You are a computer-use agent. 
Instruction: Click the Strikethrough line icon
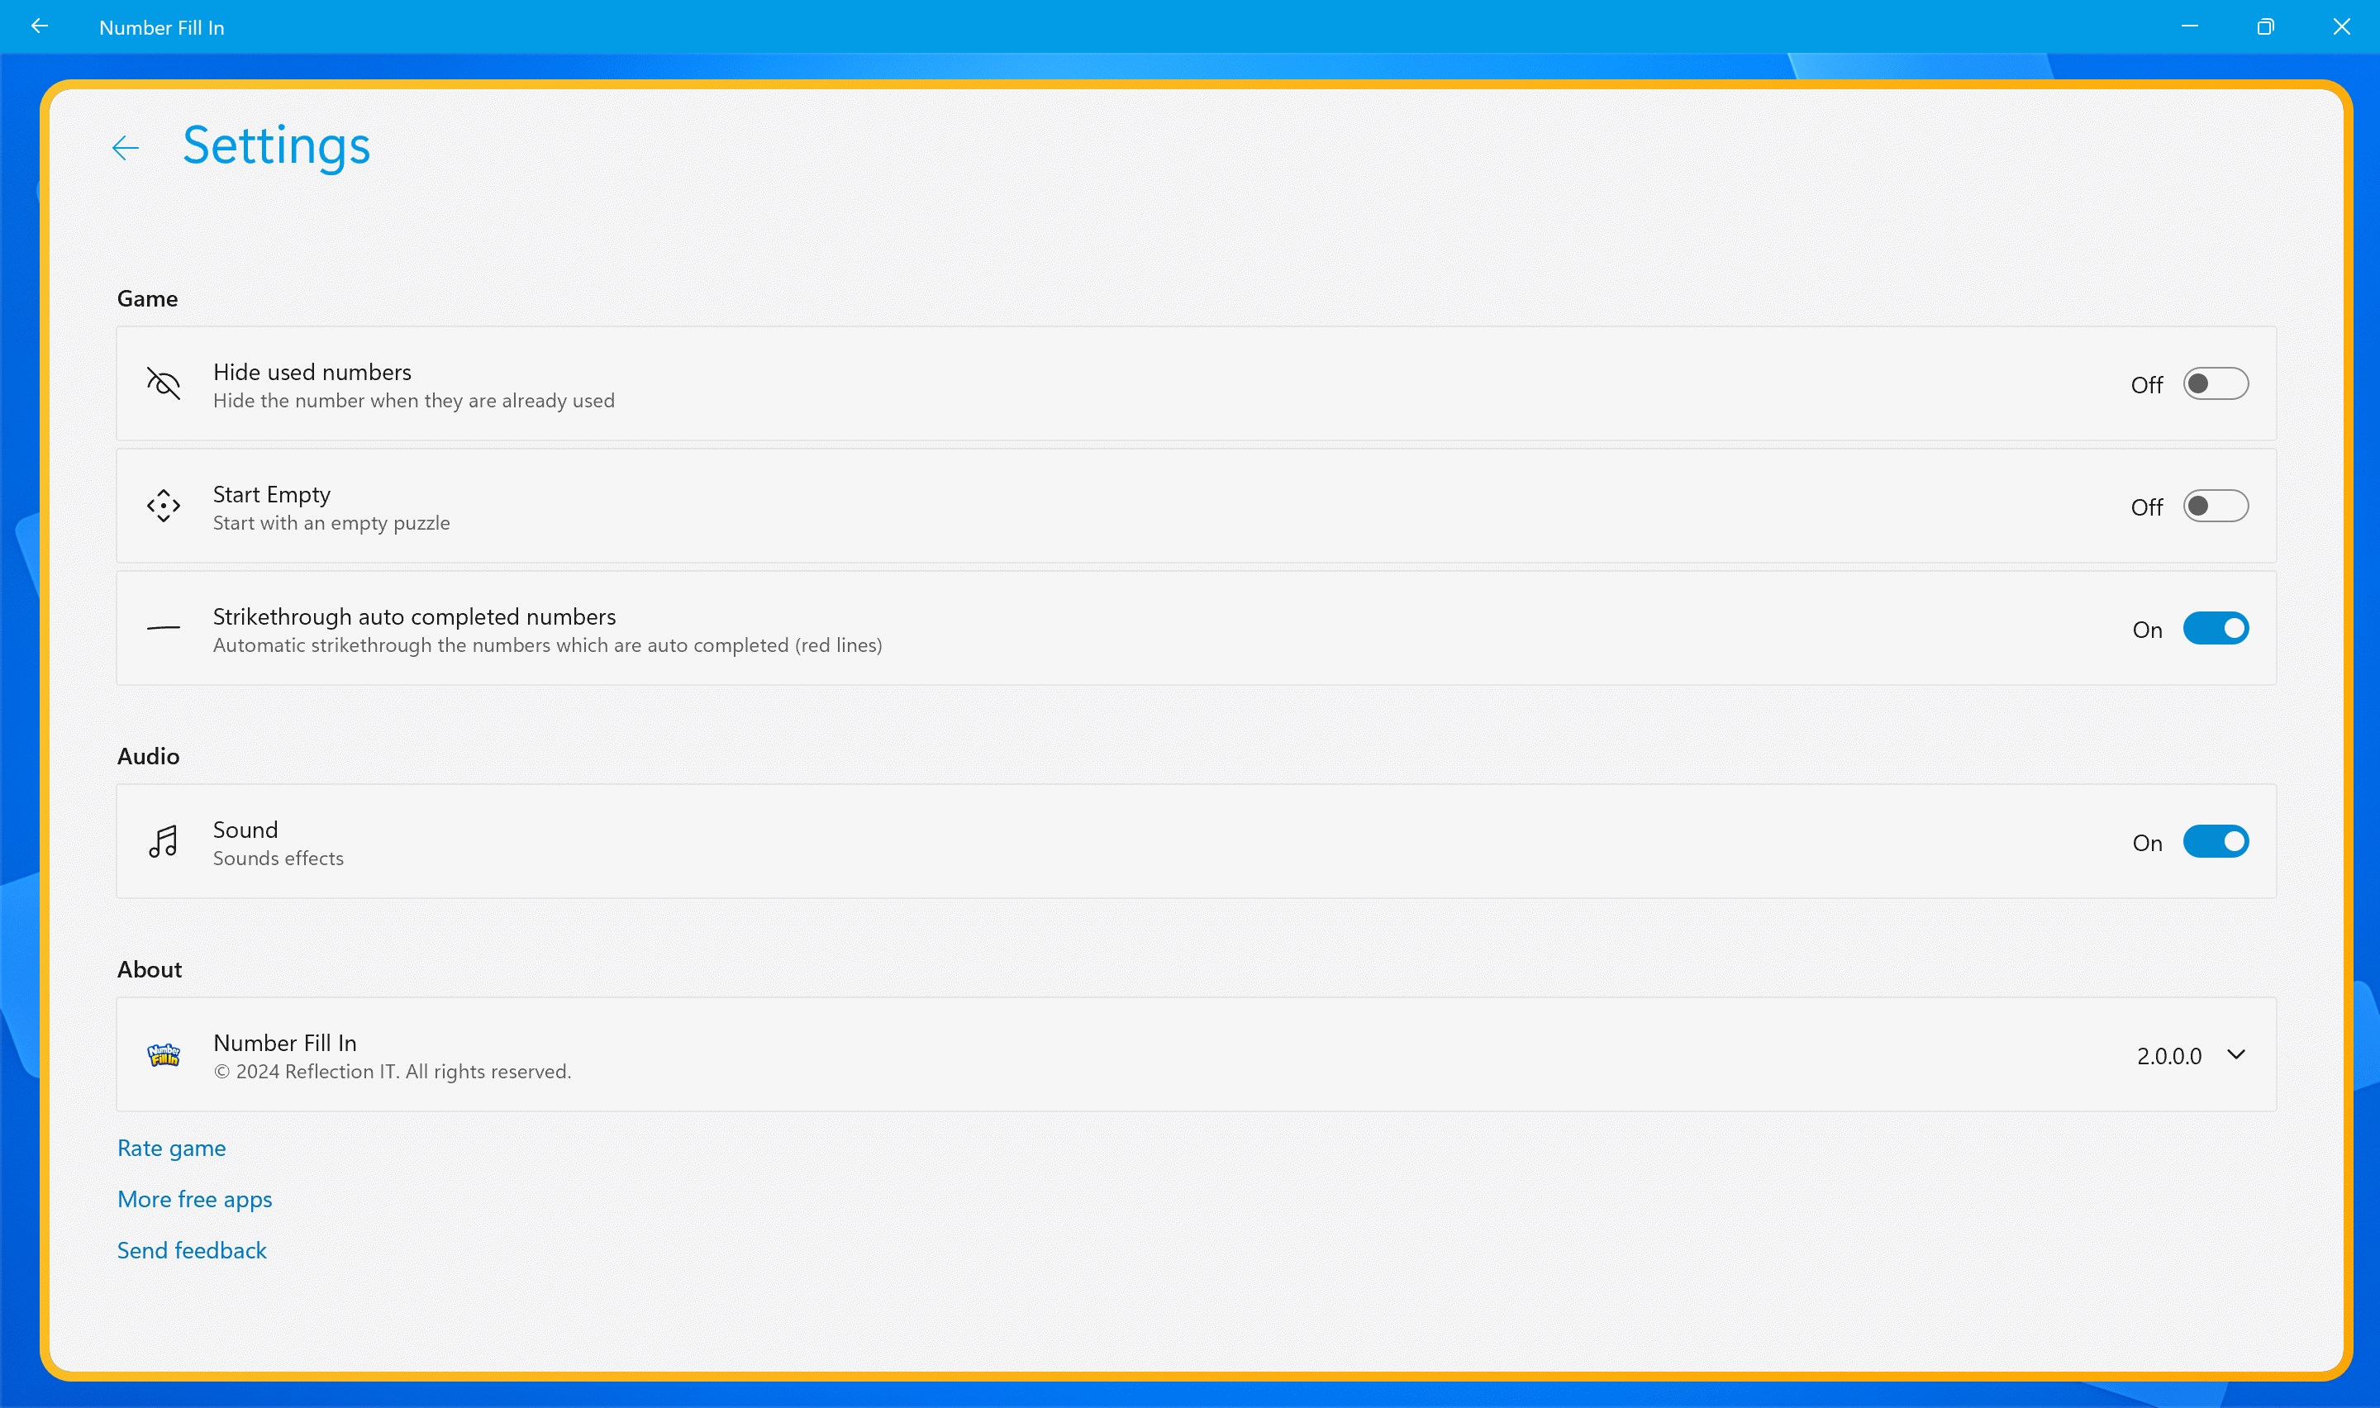coord(163,628)
